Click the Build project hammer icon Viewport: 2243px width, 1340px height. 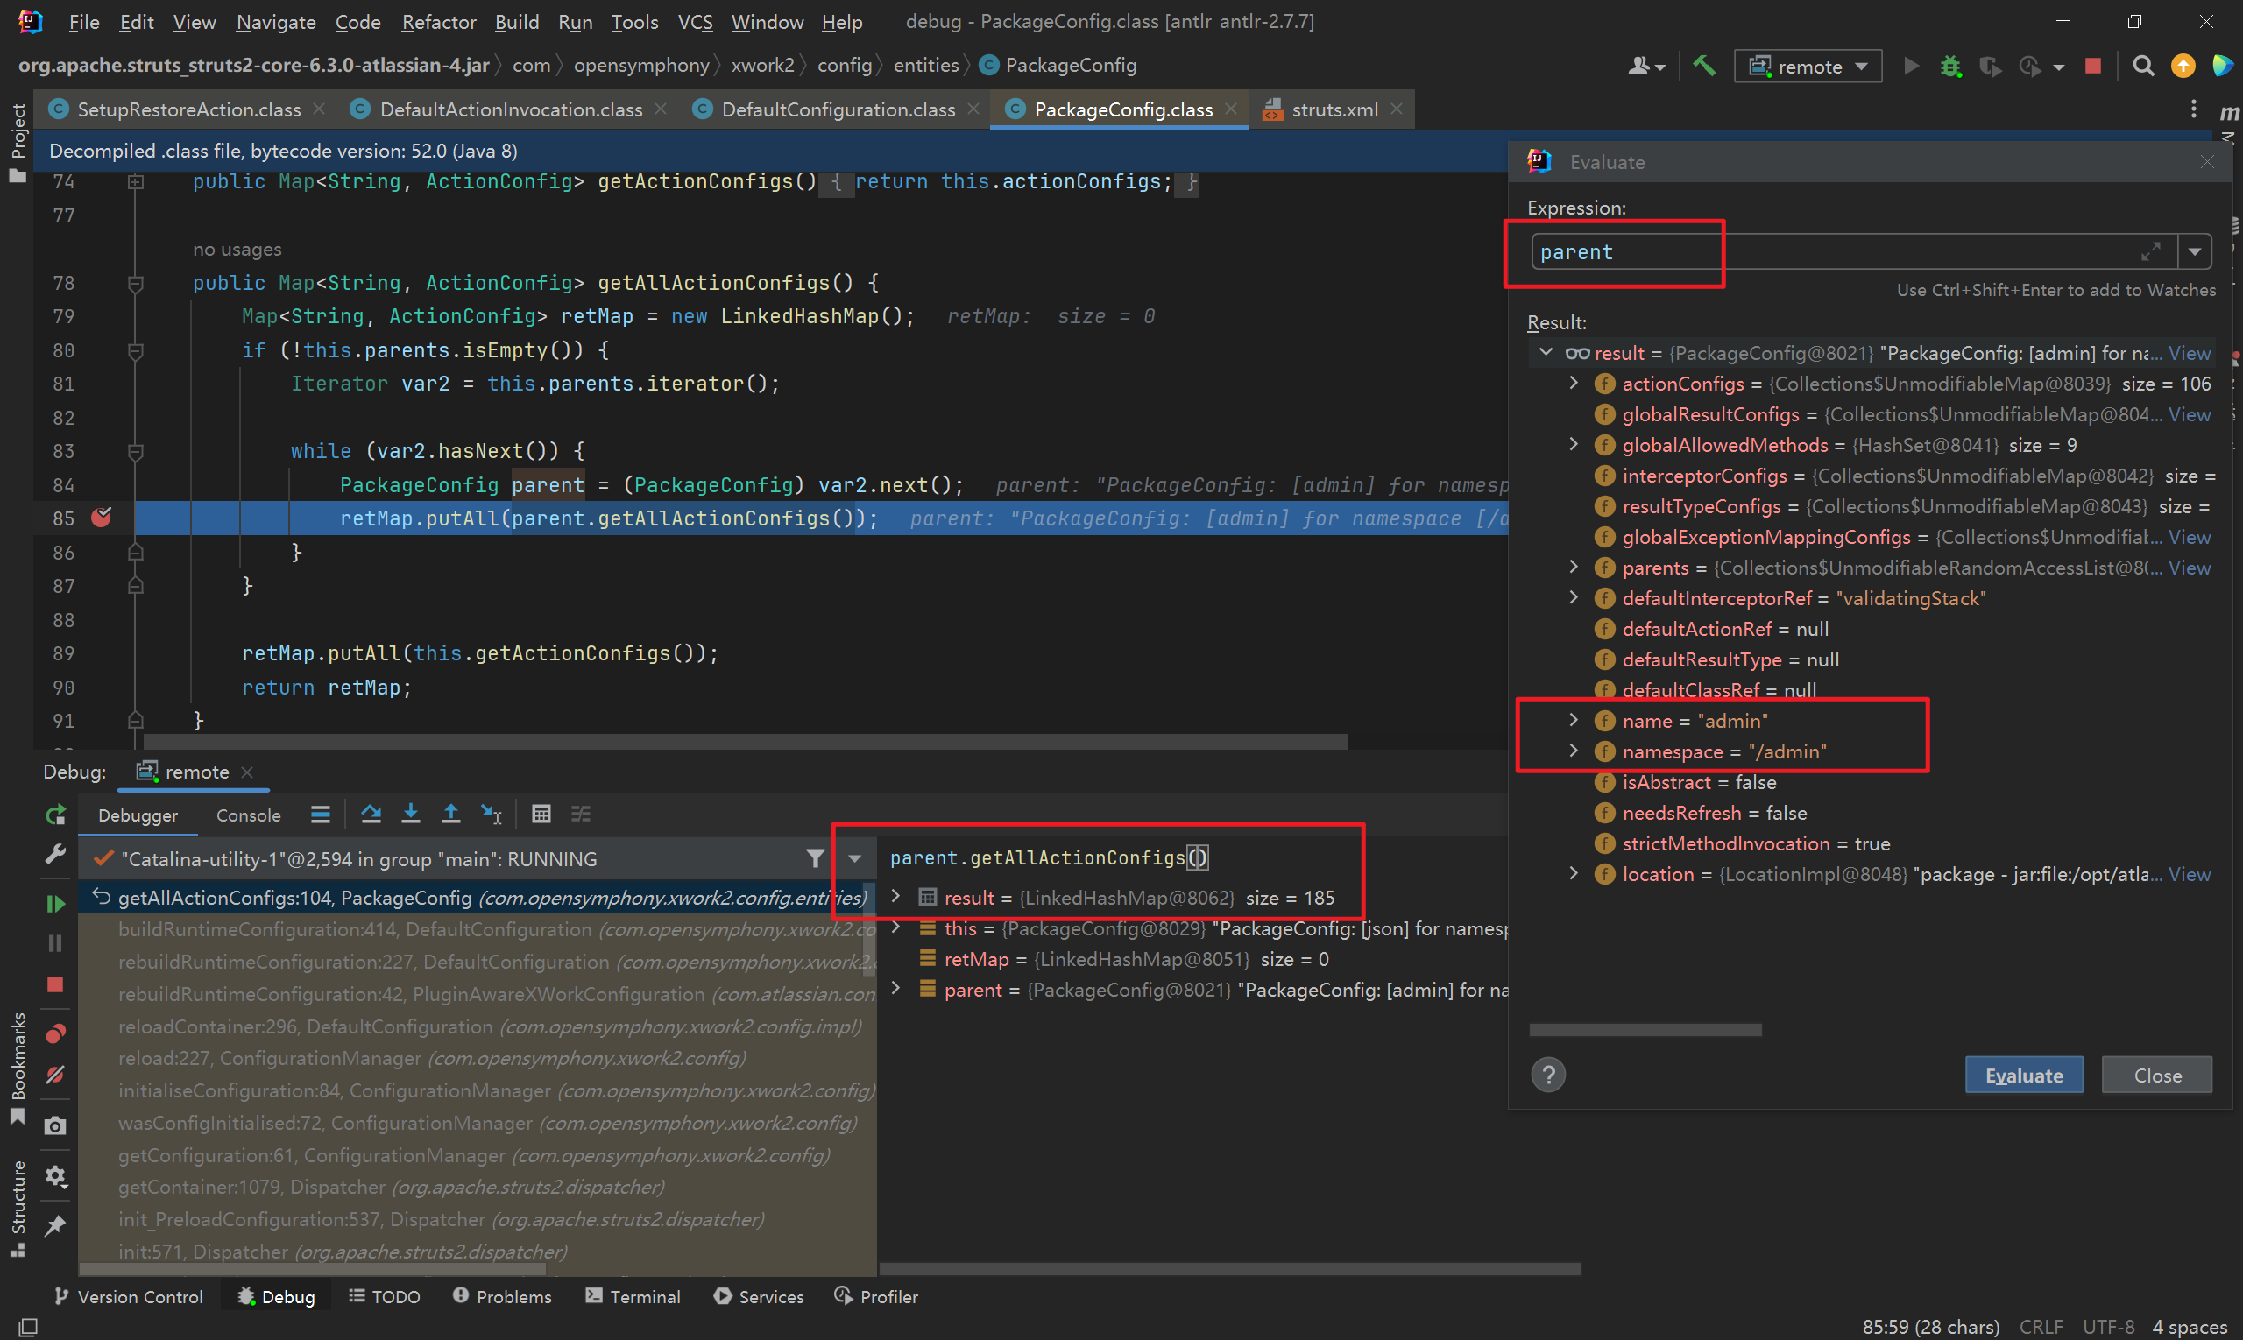point(1703,65)
